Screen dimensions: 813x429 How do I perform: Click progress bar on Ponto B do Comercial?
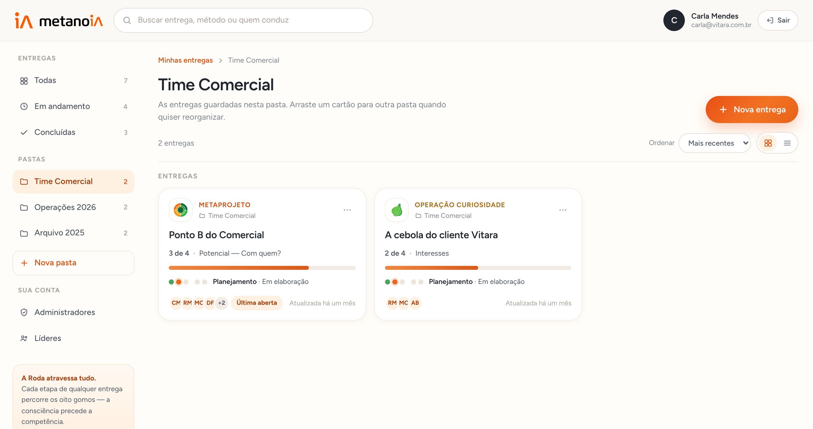tap(262, 268)
